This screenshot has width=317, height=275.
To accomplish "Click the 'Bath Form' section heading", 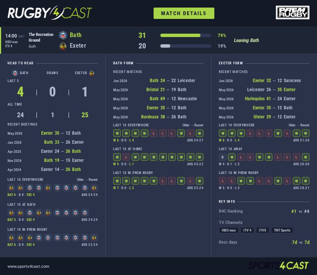I will click(x=123, y=63).
